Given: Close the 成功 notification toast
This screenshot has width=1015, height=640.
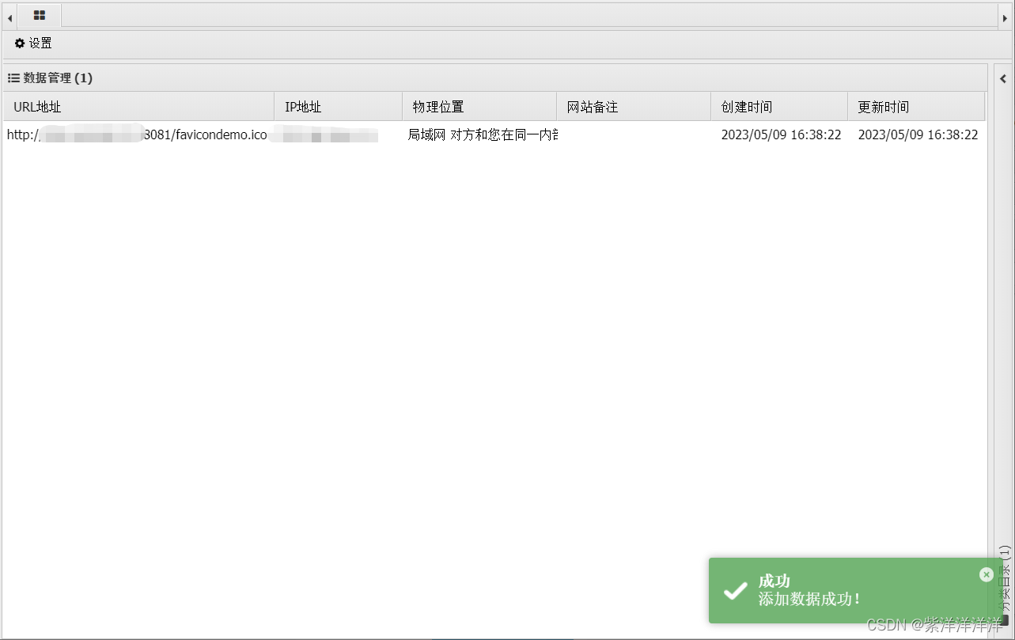Looking at the screenshot, I should [986, 575].
